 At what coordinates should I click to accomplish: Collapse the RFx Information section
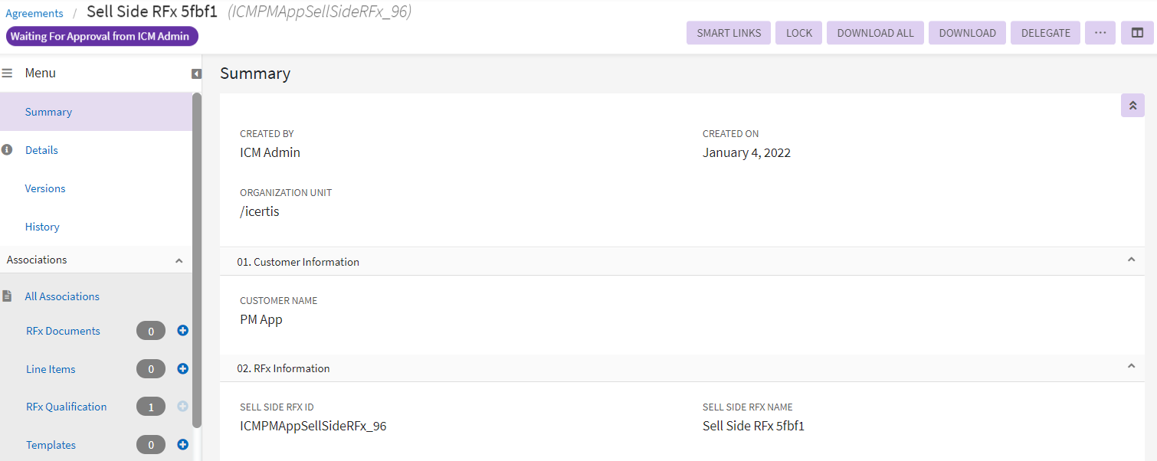(x=1131, y=367)
